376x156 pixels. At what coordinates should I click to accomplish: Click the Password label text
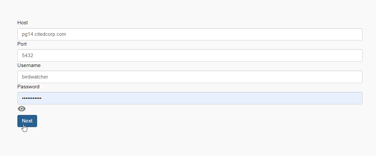coord(28,87)
